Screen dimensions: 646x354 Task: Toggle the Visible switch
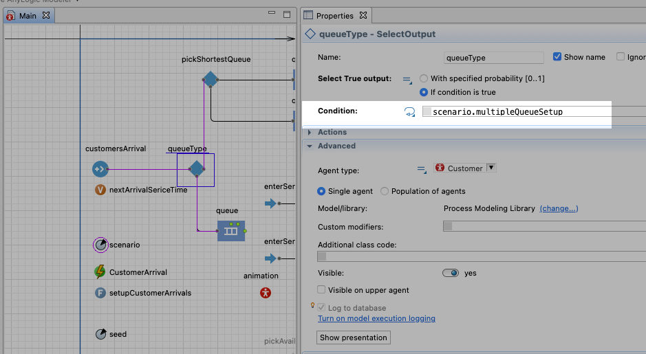click(451, 273)
